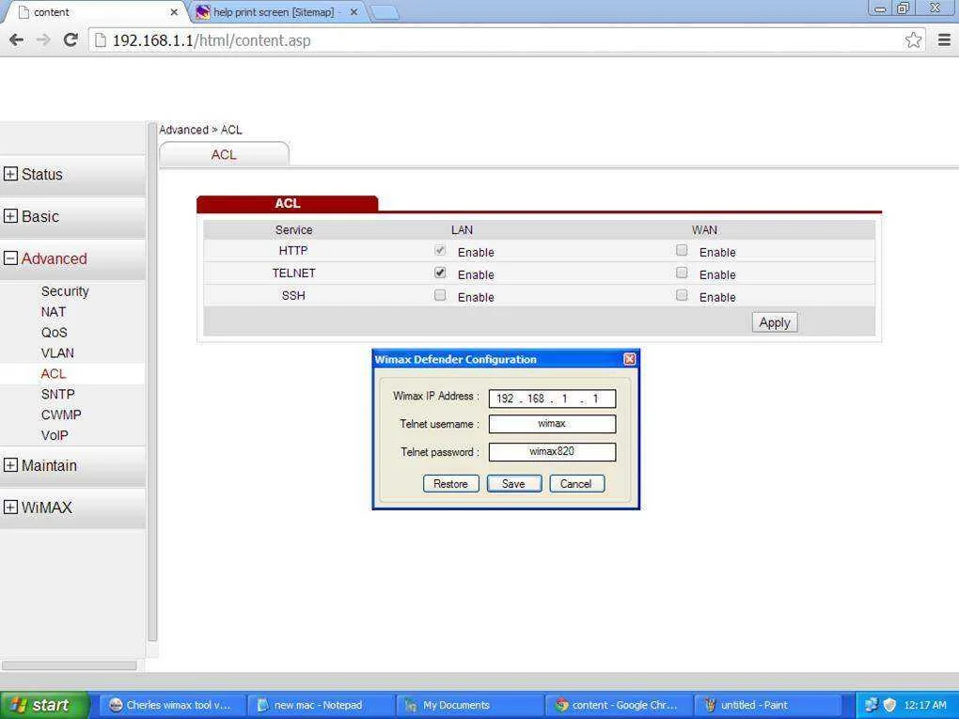Close the 'content' browser tab
The height and width of the screenshot is (719, 959).
tap(174, 11)
